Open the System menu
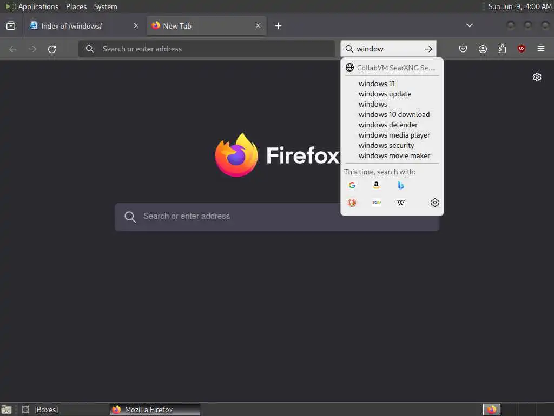 (x=105, y=6)
